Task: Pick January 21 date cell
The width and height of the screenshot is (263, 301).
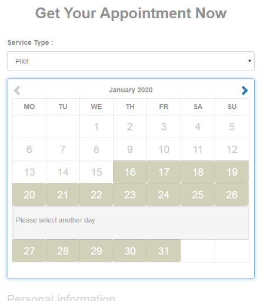Action: point(63,195)
